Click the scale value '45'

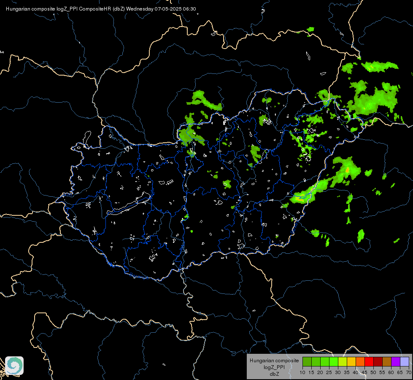[364, 372]
